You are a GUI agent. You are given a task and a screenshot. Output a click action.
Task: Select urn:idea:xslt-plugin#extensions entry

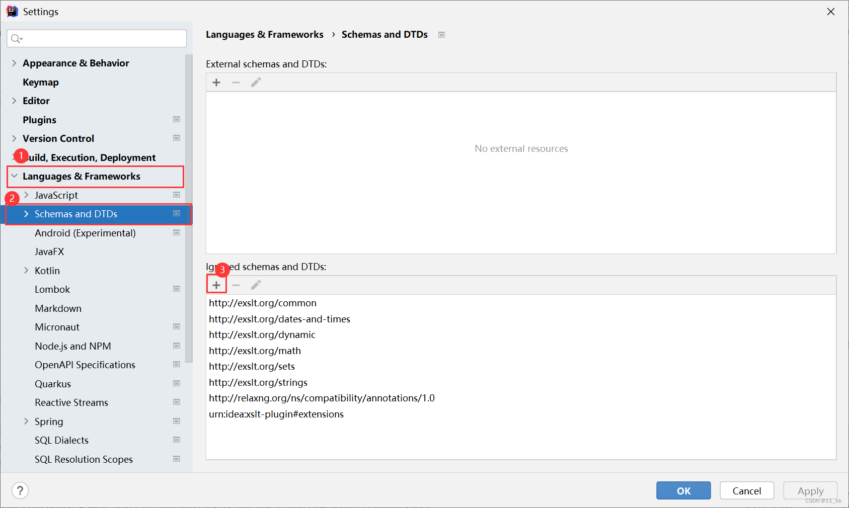pos(276,414)
